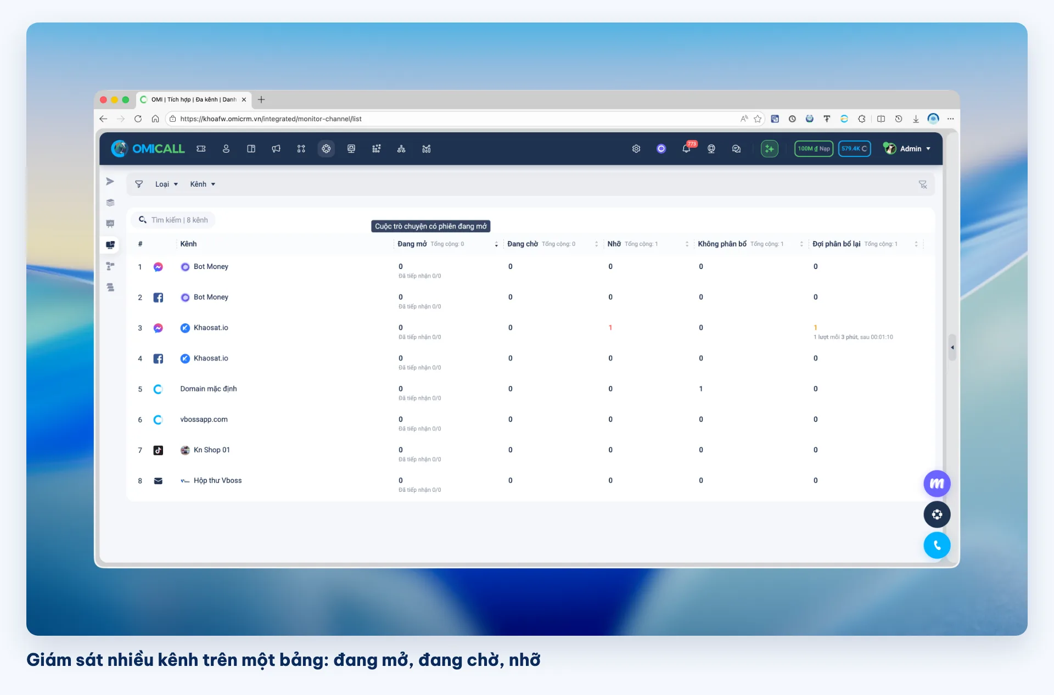Screen dimensions: 1054x695
Task: Open the Admin account dropdown
Action: click(x=907, y=149)
